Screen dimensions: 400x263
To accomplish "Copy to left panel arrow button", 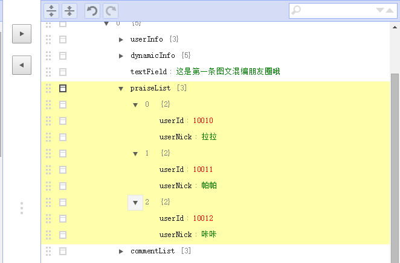I will tap(22, 65).
